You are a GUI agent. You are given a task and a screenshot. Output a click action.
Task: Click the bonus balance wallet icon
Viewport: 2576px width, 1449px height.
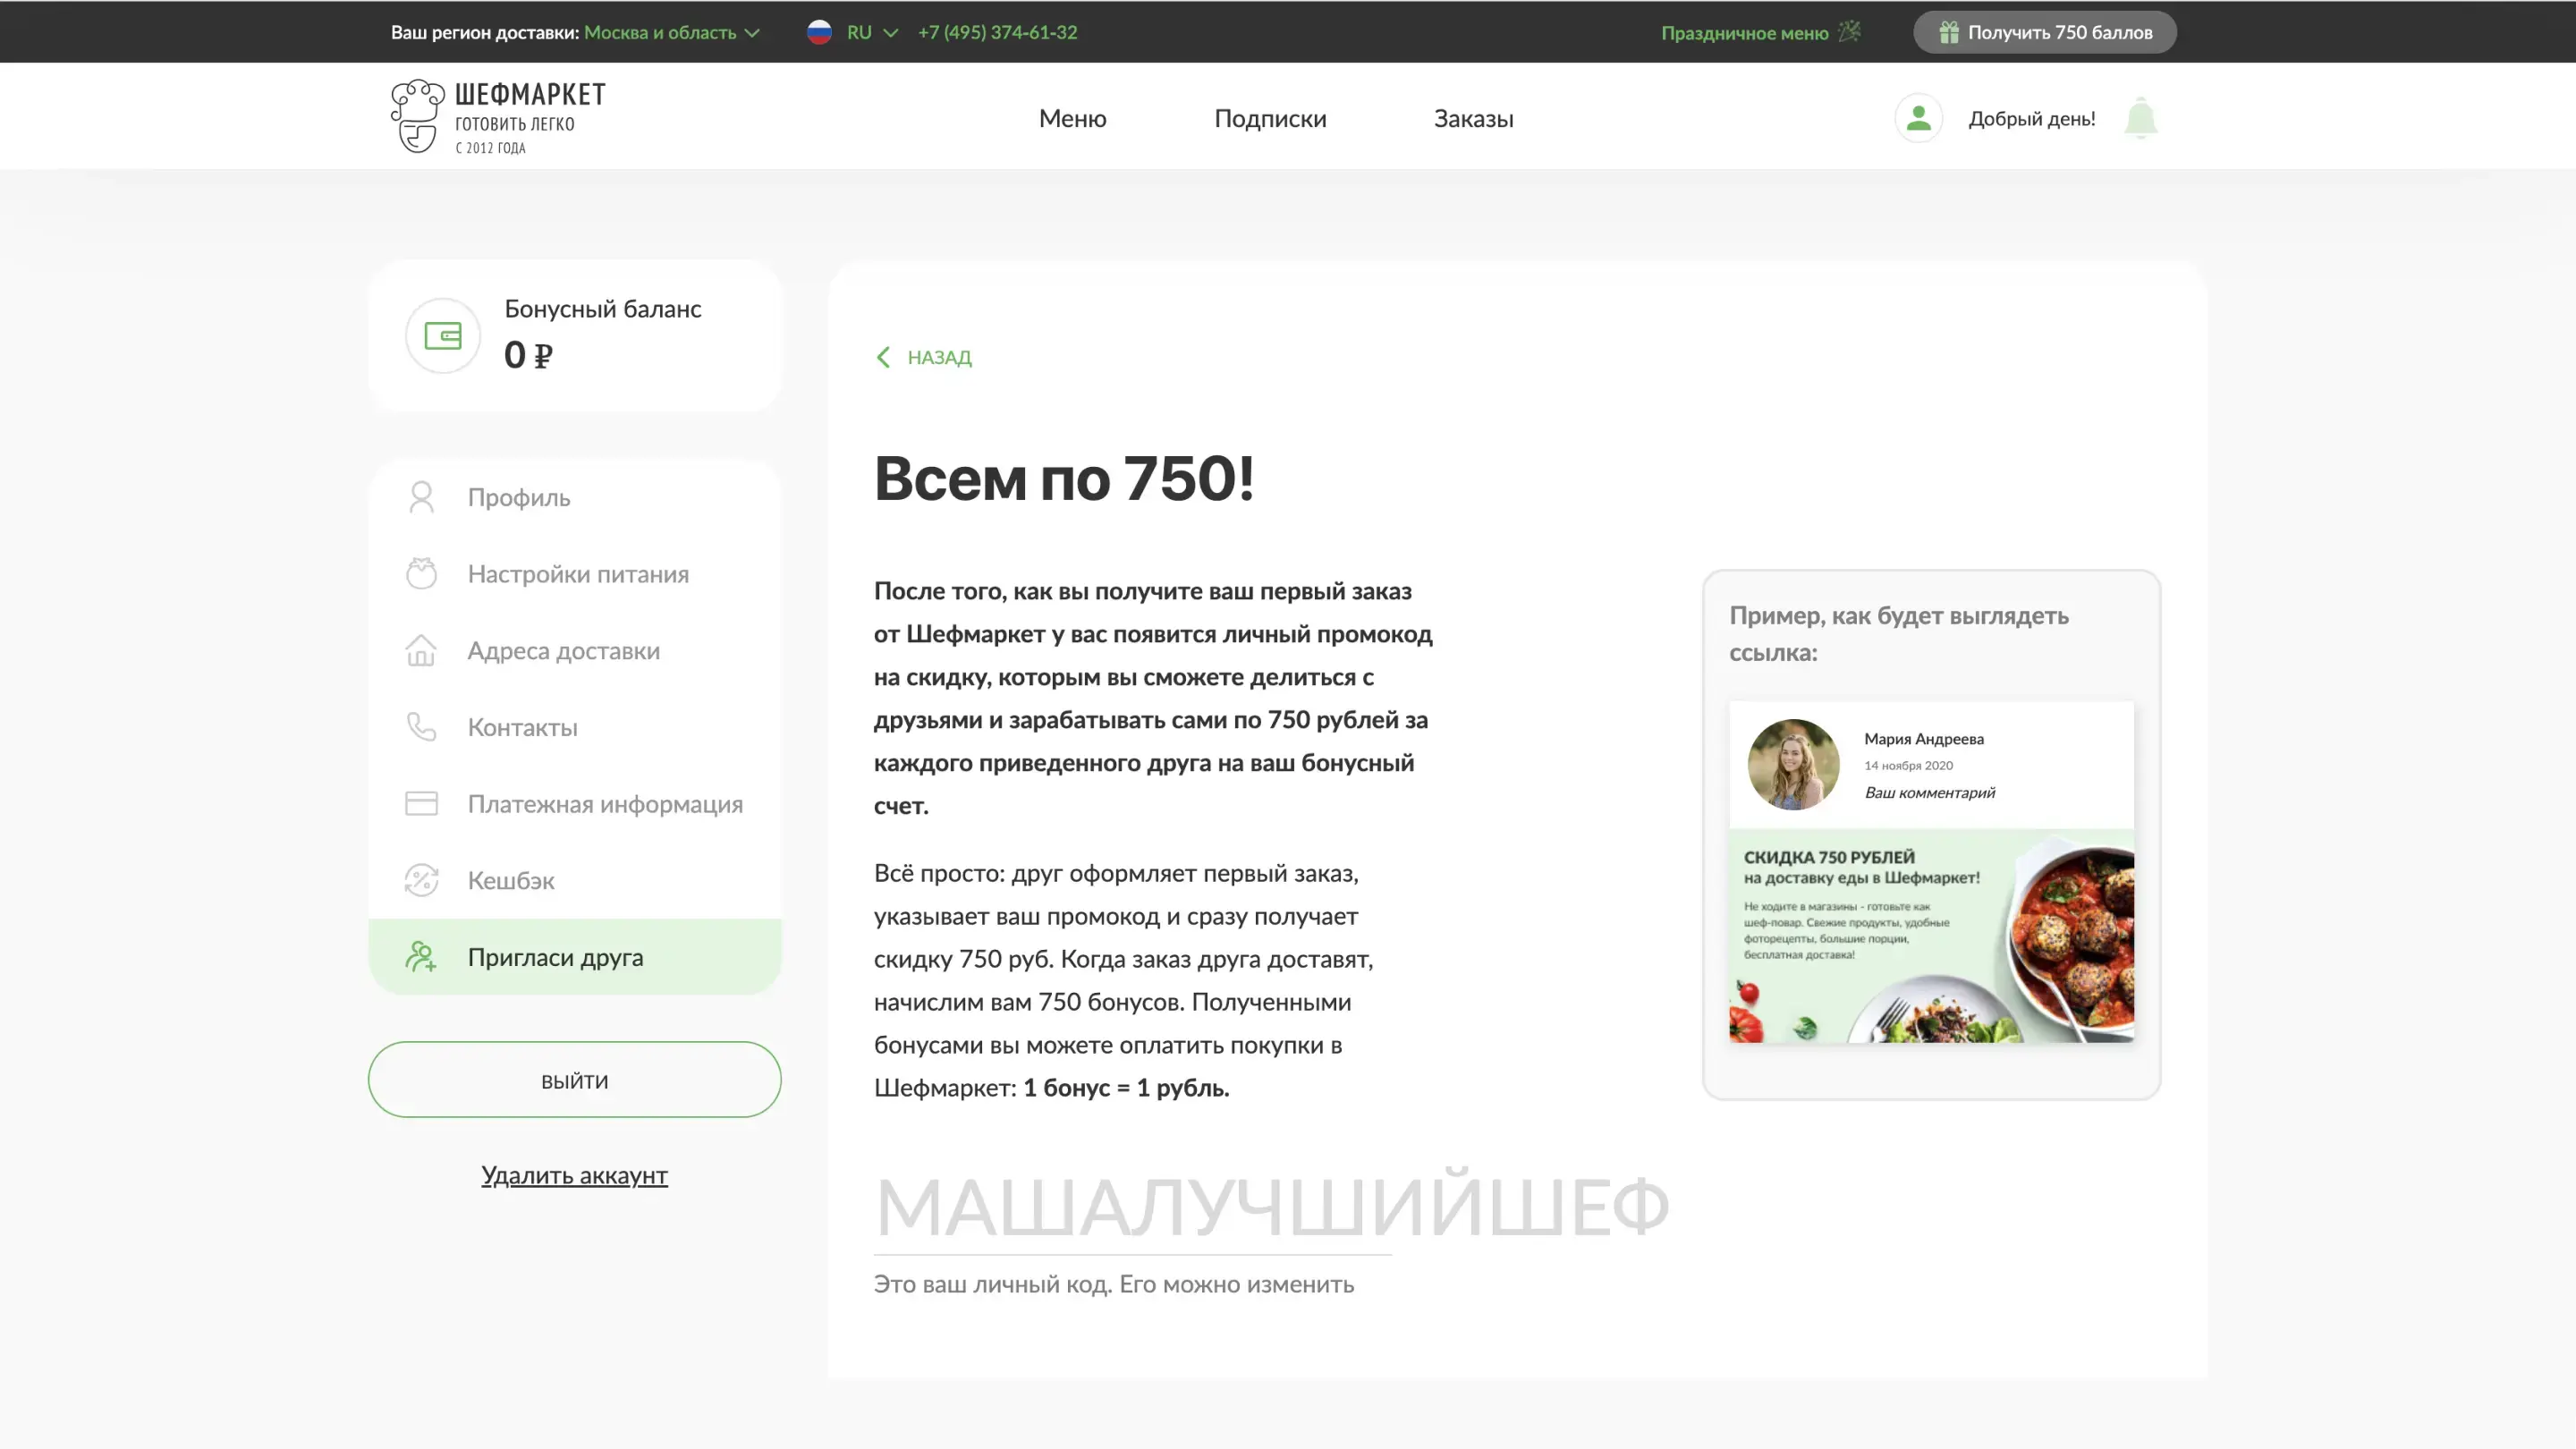(x=442, y=336)
